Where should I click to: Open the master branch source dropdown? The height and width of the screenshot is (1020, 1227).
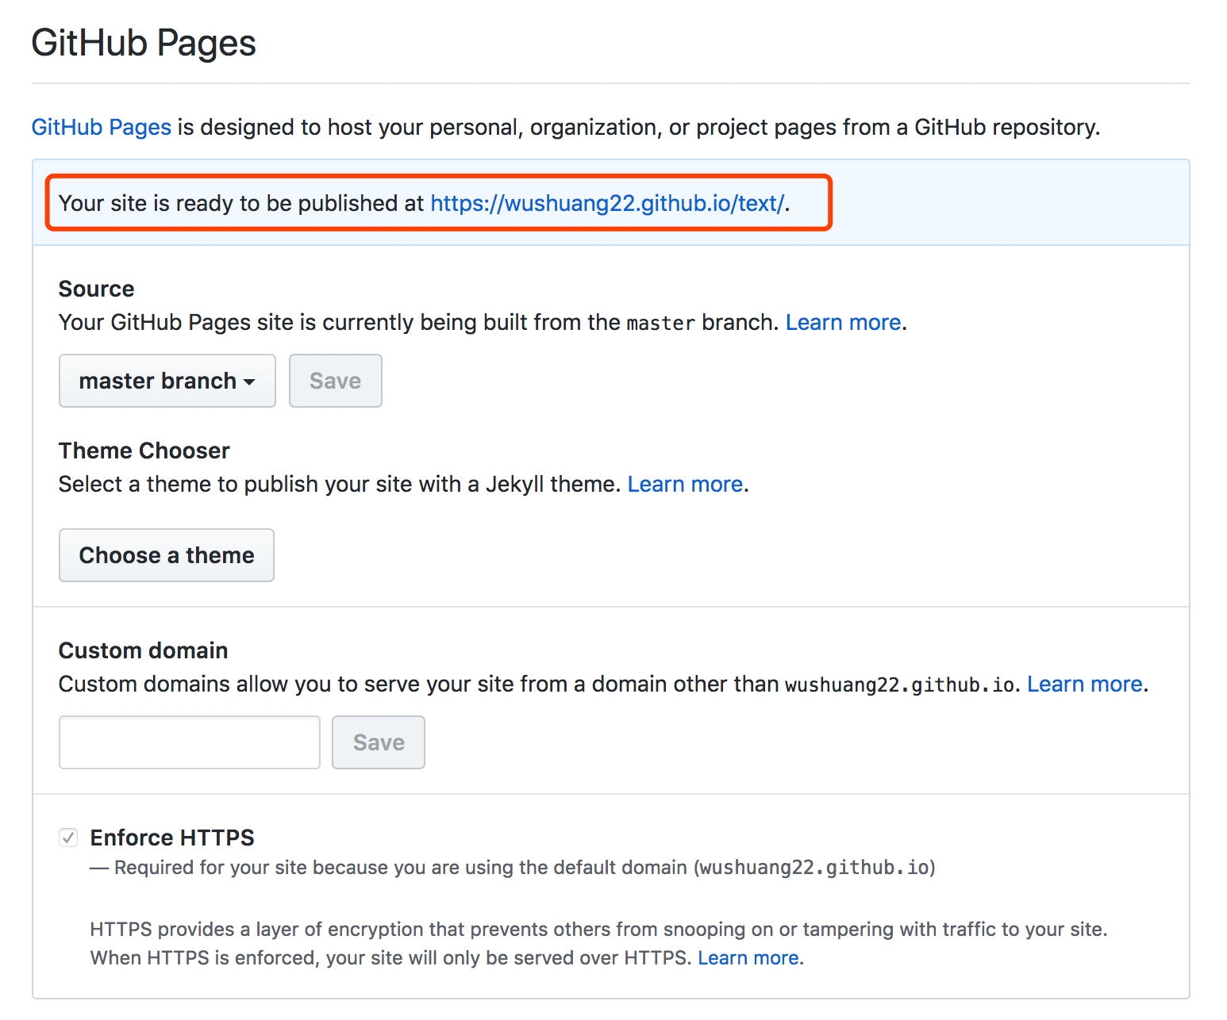pos(167,381)
